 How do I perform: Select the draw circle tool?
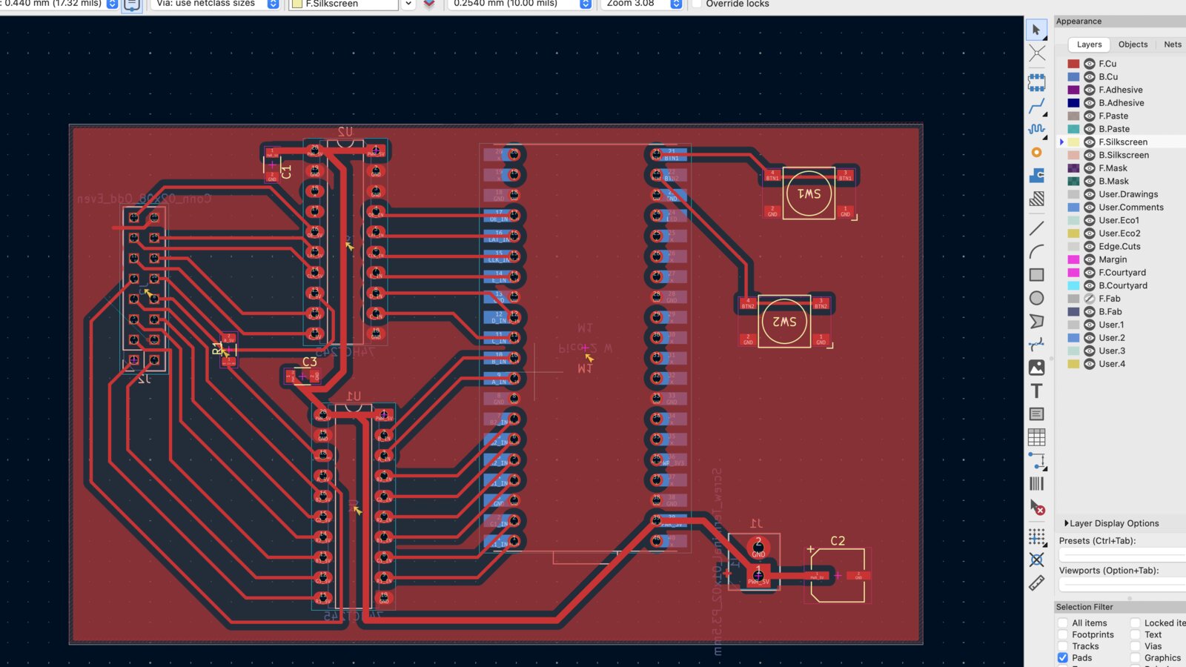(1036, 298)
